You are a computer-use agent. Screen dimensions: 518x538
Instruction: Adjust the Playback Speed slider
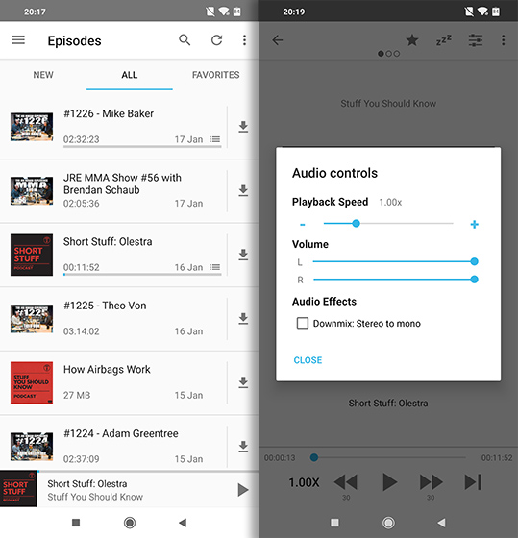coord(388,224)
